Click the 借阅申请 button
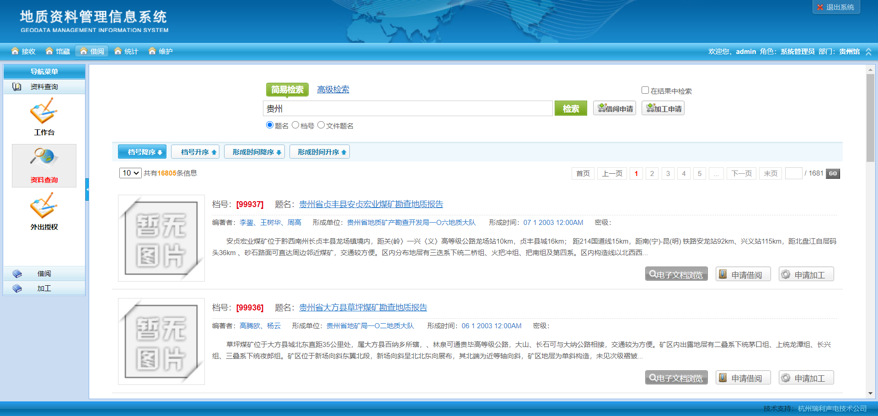 tap(615, 108)
